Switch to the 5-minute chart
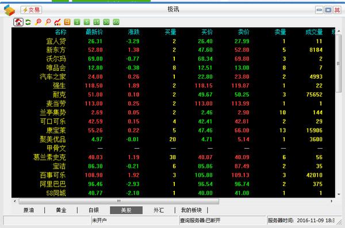This screenshot has width=345, height=228. click(87, 22)
